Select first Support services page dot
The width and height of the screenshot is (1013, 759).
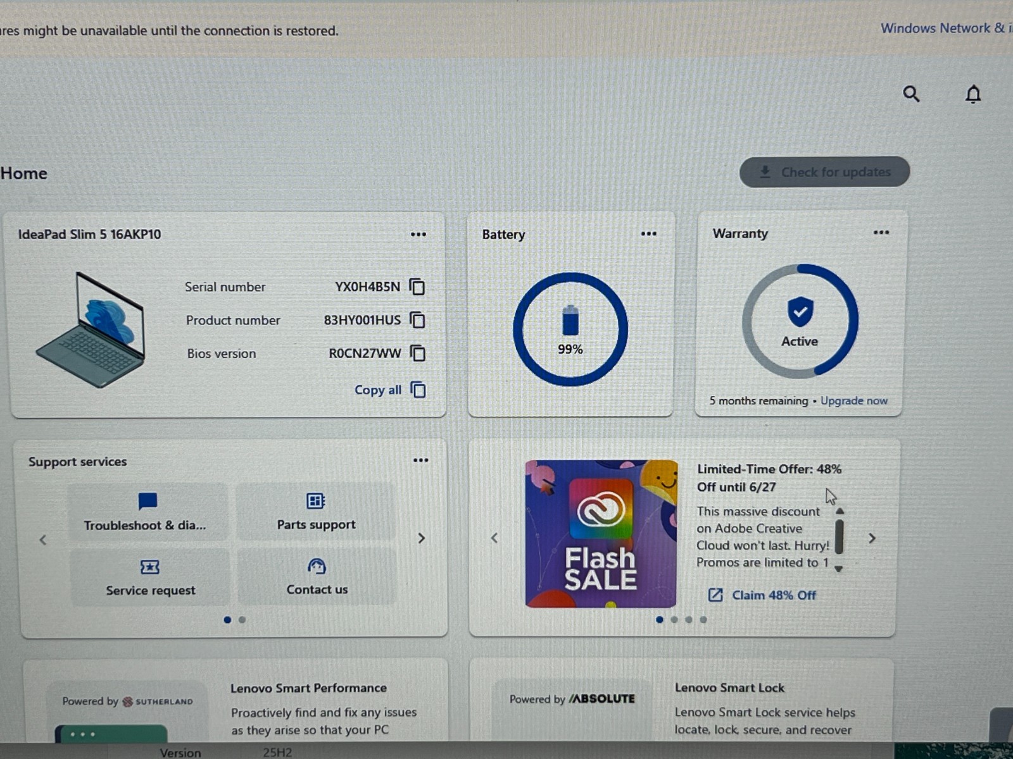(x=227, y=620)
